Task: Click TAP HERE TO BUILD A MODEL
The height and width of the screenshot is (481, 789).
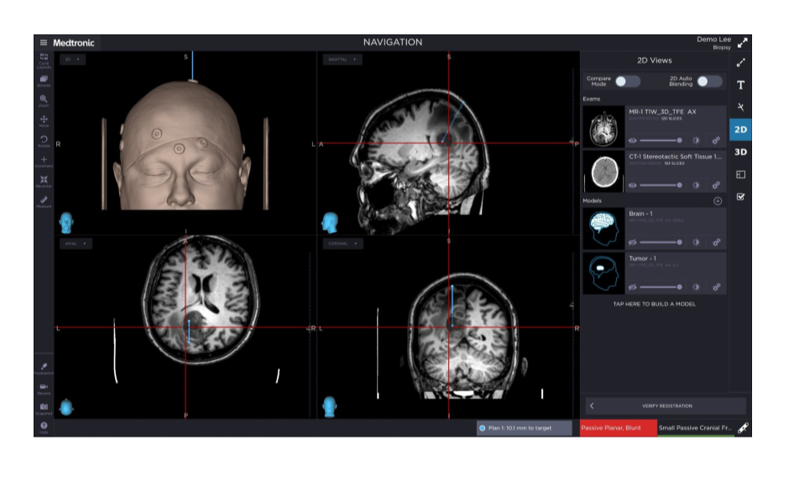Action: 654,304
